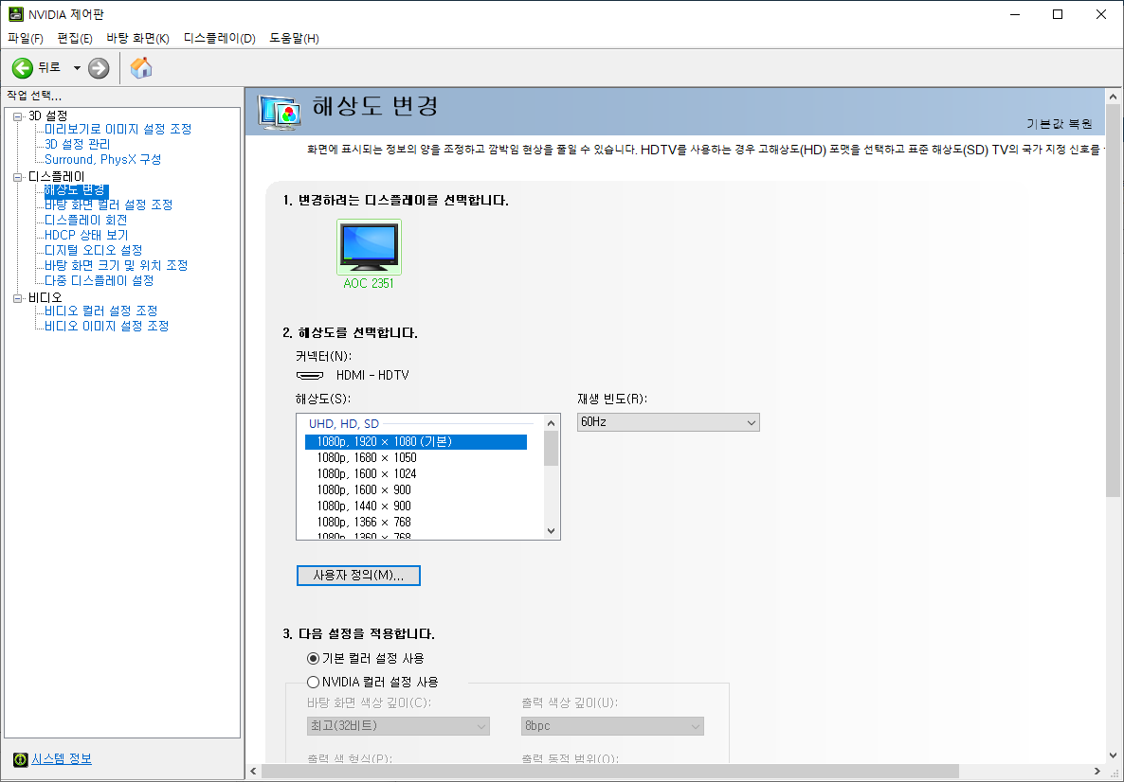Screen dimensions: 1124x782
Task: Select 1080p, 1680 × 1050 resolution
Action: click(367, 457)
